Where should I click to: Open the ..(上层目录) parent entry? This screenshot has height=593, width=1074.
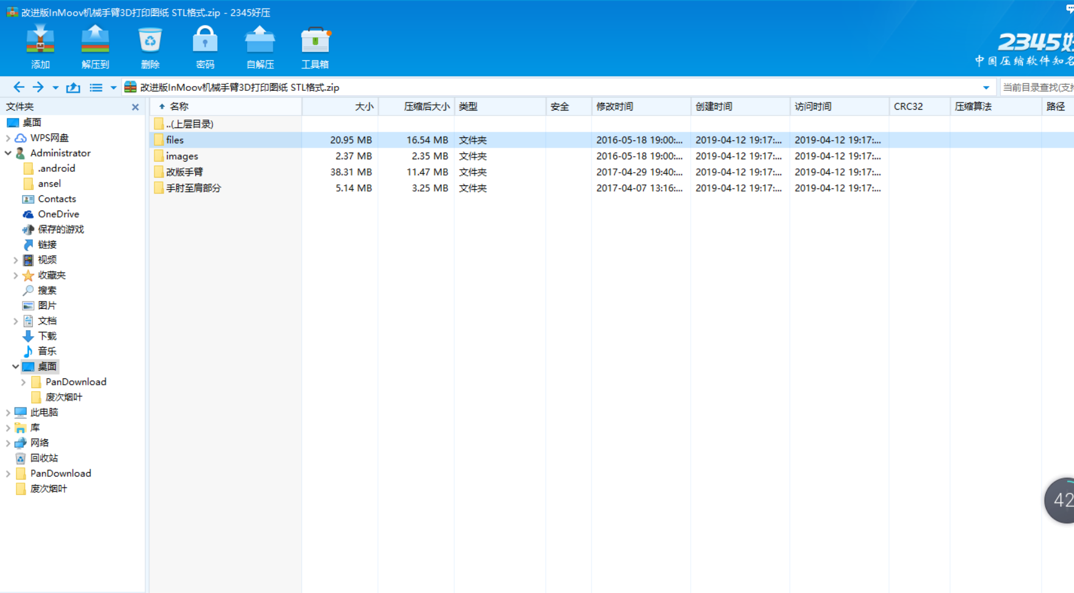(190, 124)
